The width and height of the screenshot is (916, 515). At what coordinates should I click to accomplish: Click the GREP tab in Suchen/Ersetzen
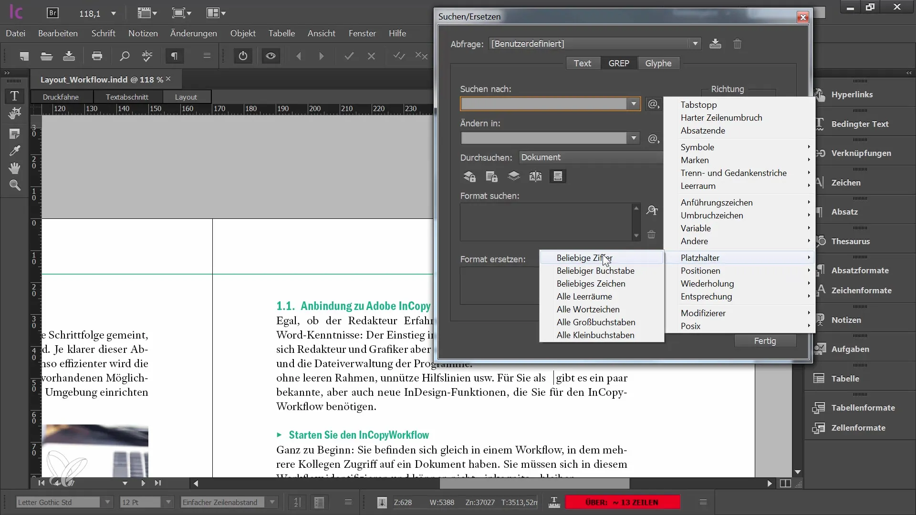(619, 63)
